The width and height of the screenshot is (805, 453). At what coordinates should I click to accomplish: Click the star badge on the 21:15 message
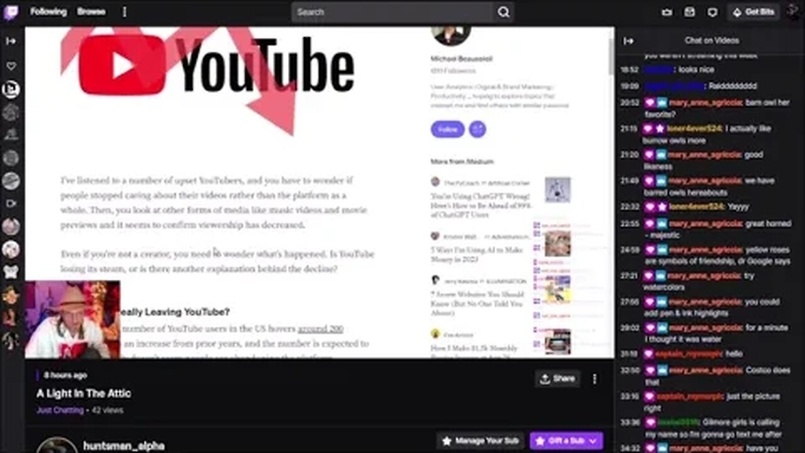[660, 128]
